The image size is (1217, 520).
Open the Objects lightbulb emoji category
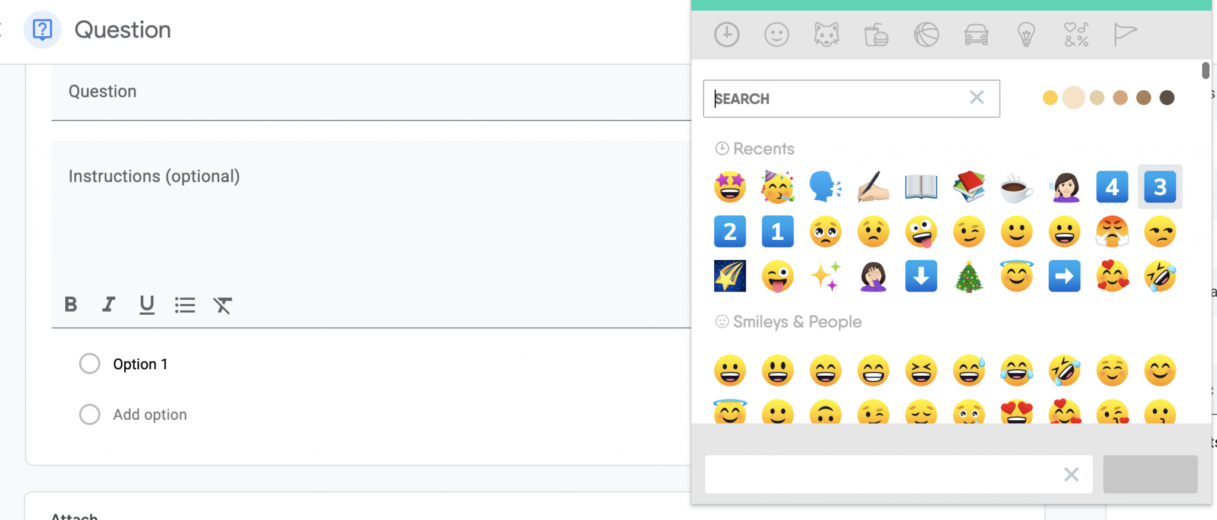coord(1026,34)
